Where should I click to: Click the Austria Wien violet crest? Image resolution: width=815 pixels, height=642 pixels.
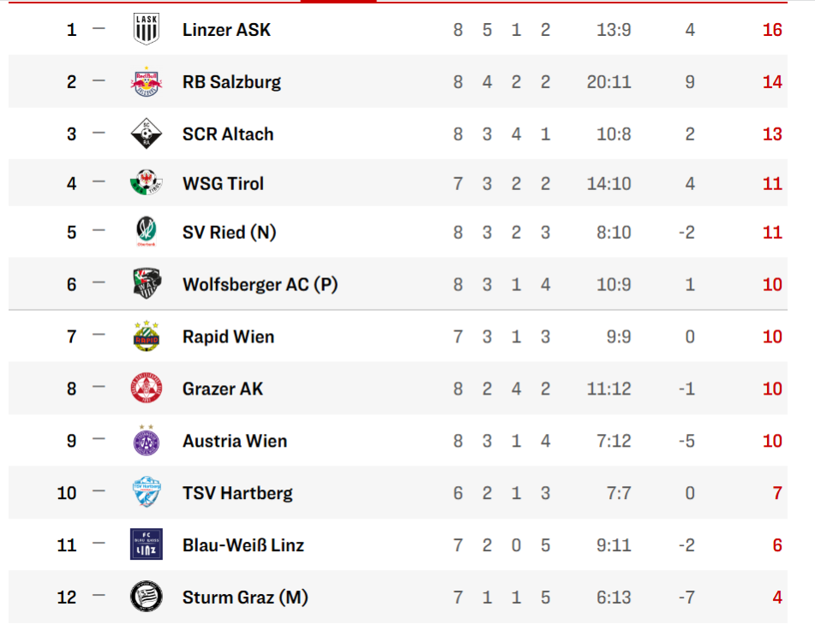pos(146,441)
